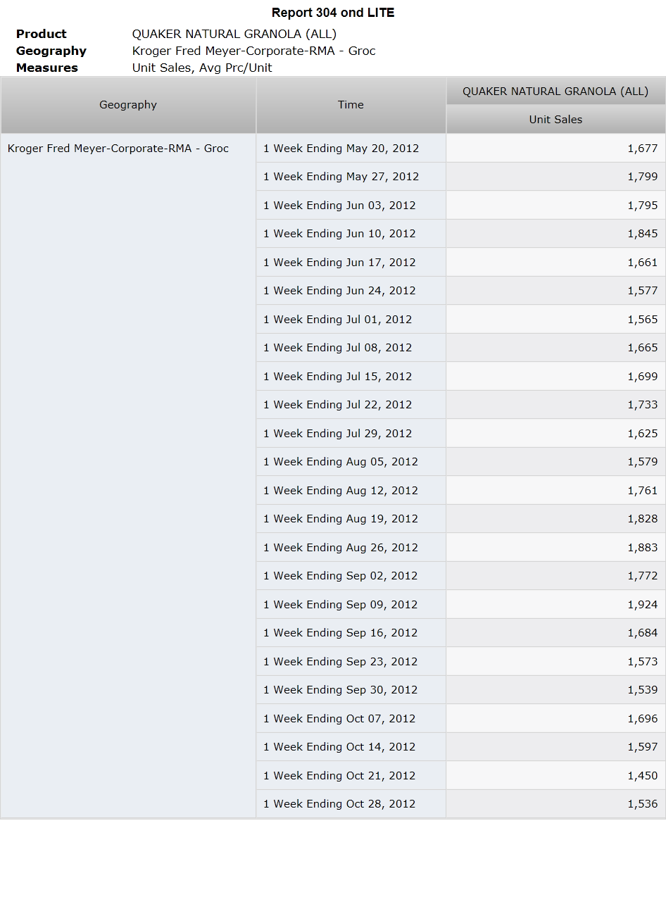This screenshot has width=666, height=904.
Task: Select the row "1 Week Ending May 27, 2012"
Action: [x=351, y=177]
